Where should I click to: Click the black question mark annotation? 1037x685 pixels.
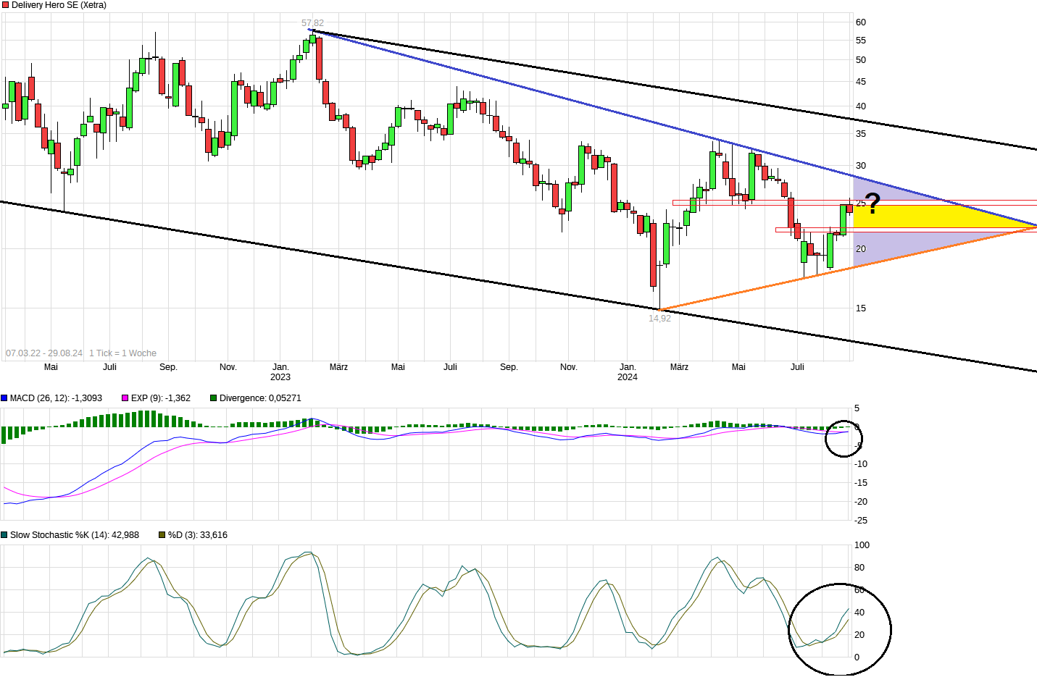tap(873, 204)
